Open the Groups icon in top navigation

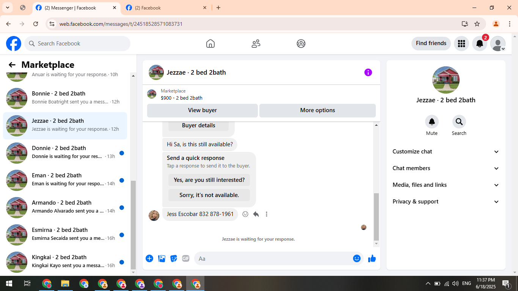pos(301,44)
